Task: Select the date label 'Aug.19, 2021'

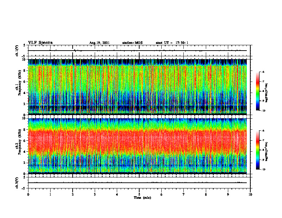Action: 99,43
